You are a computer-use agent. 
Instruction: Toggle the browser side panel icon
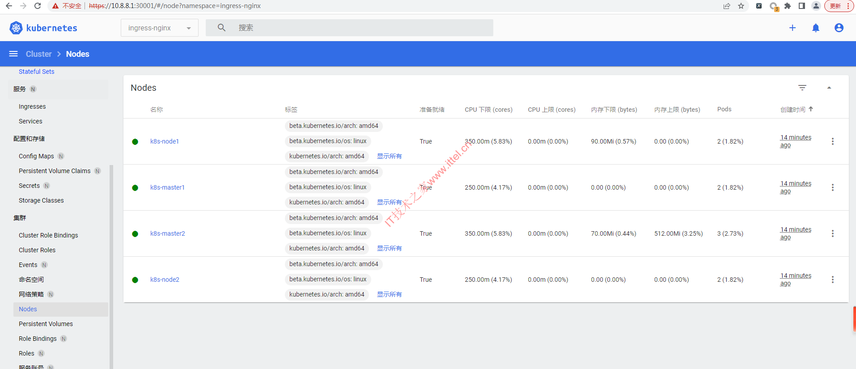802,6
